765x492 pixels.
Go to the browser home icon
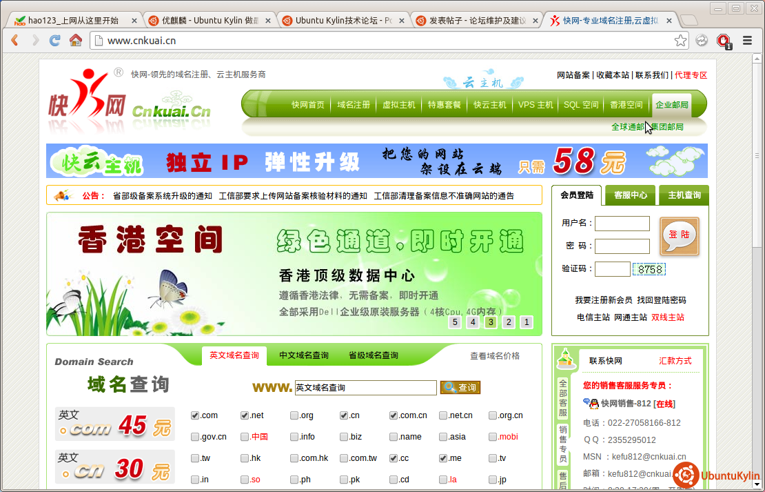[x=75, y=41]
